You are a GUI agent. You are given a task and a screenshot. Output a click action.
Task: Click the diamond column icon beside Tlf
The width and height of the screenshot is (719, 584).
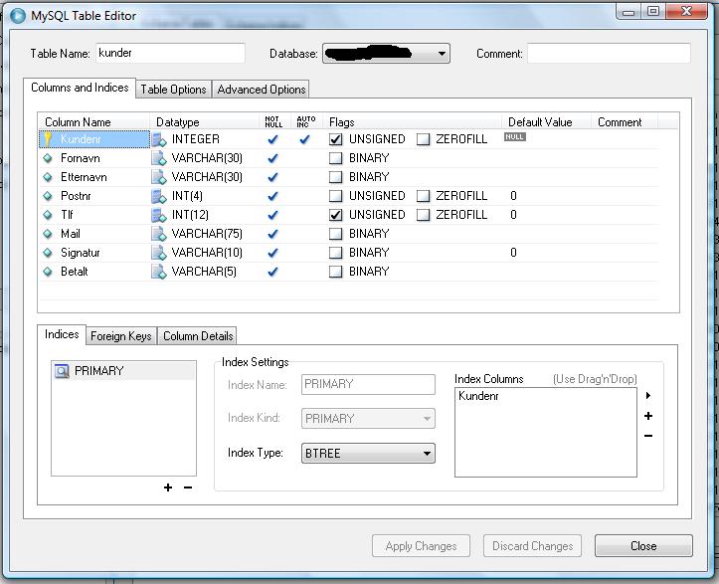tap(48, 215)
